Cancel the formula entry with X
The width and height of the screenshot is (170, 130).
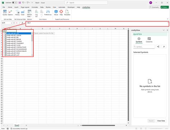coord(17,23)
